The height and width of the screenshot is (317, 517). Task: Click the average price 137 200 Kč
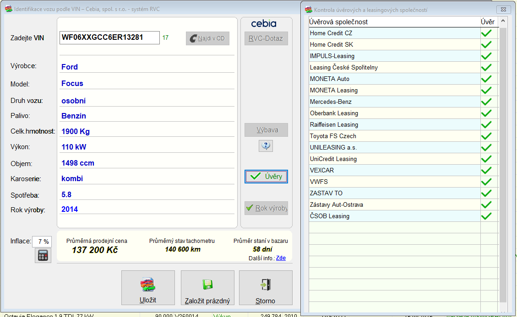[95, 250]
